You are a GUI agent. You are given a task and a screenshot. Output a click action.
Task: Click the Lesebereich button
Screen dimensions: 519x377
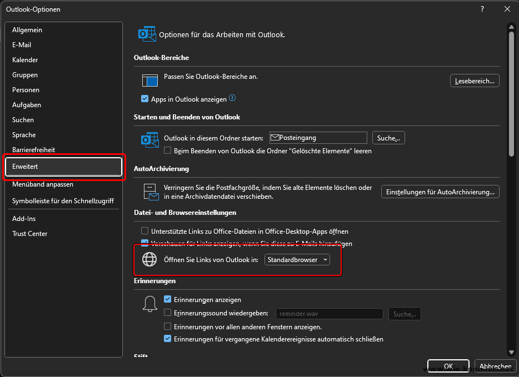click(x=474, y=81)
